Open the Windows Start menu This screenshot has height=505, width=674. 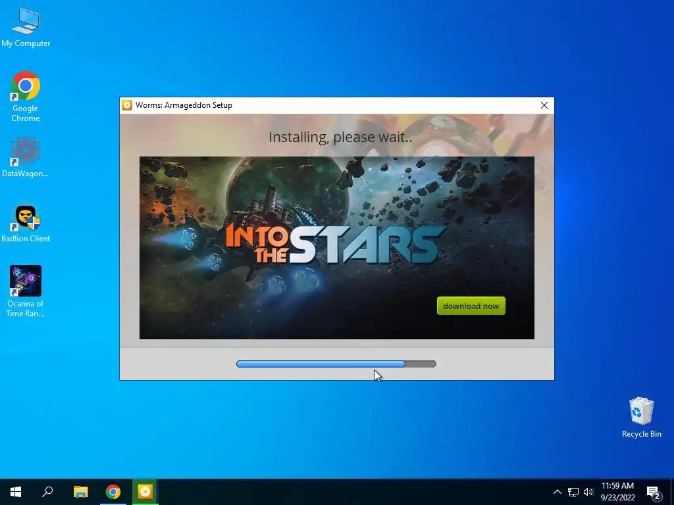16,492
